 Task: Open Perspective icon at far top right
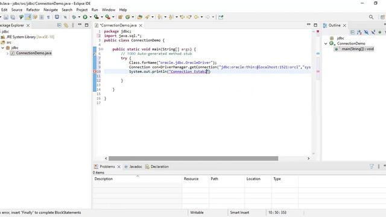click(382, 17)
